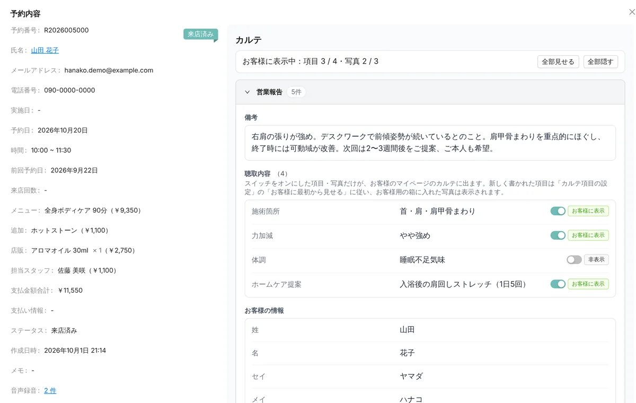
Task: Click the お客様に表示中 summary text
Action: tap(311, 62)
